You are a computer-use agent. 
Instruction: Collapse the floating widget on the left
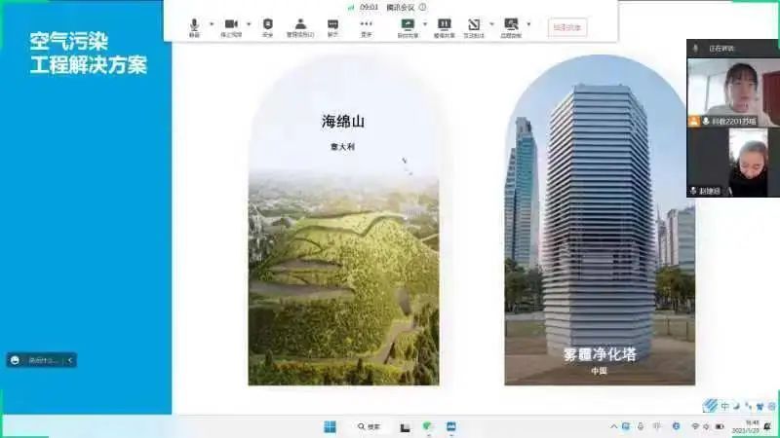[x=69, y=360]
